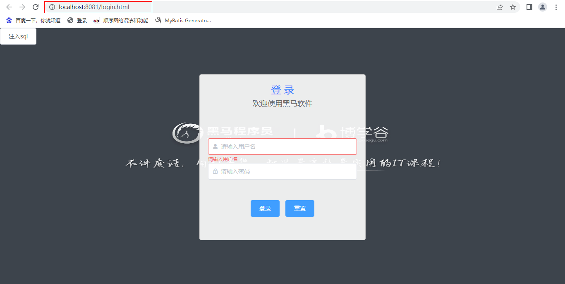Image resolution: width=565 pixels, height=284 pixels.
Task: Clear the form with 重置 button
Action: pos(300,208)
